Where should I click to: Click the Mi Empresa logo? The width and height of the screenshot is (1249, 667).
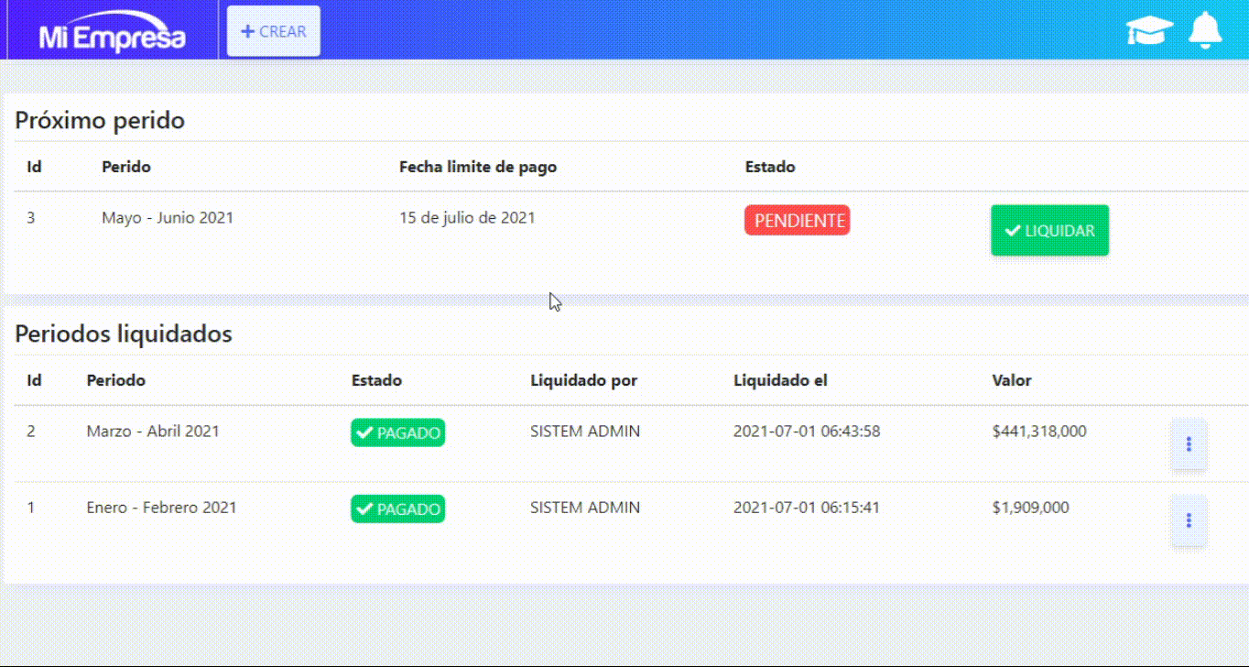click(112, 37)
